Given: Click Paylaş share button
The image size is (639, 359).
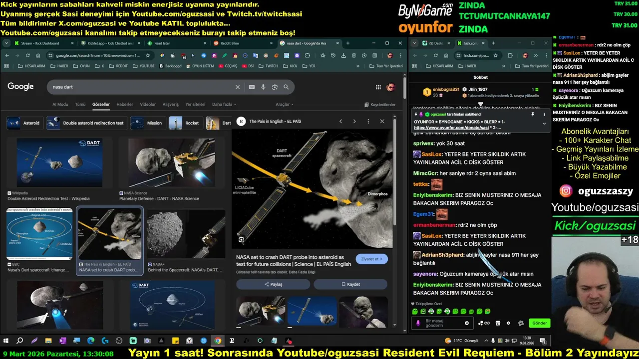Looking at the screenshot, I should (x=274, y=284).
